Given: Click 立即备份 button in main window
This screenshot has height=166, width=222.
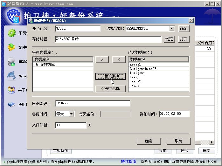Looking at the screenshot, I should [x=61, y=151].
